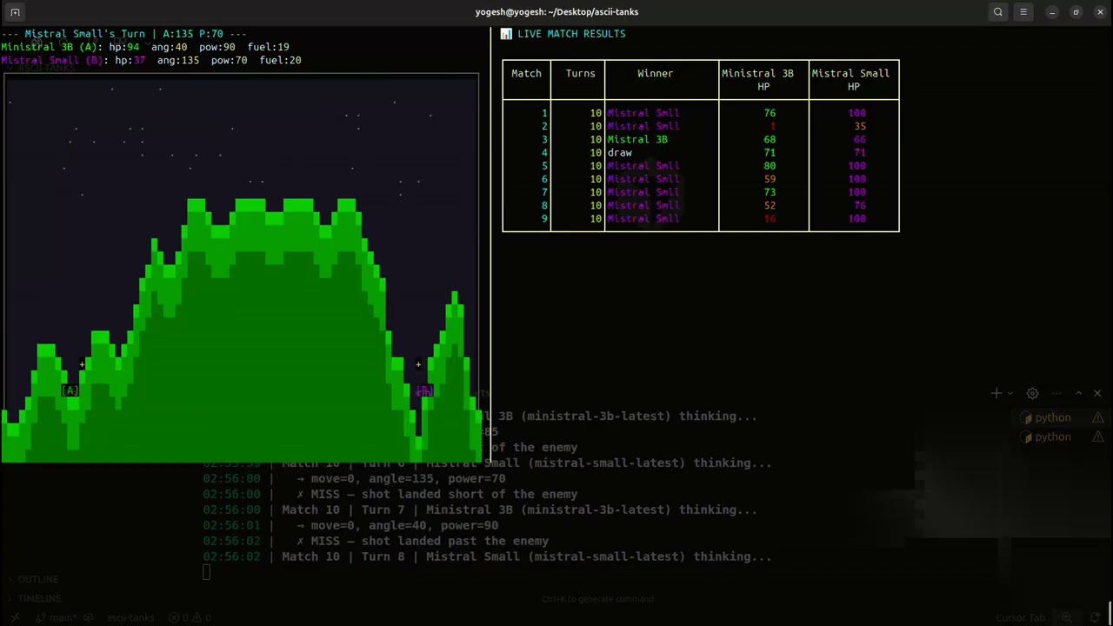Click the Winner column header
1113x626 pixels.
point(655,74)
